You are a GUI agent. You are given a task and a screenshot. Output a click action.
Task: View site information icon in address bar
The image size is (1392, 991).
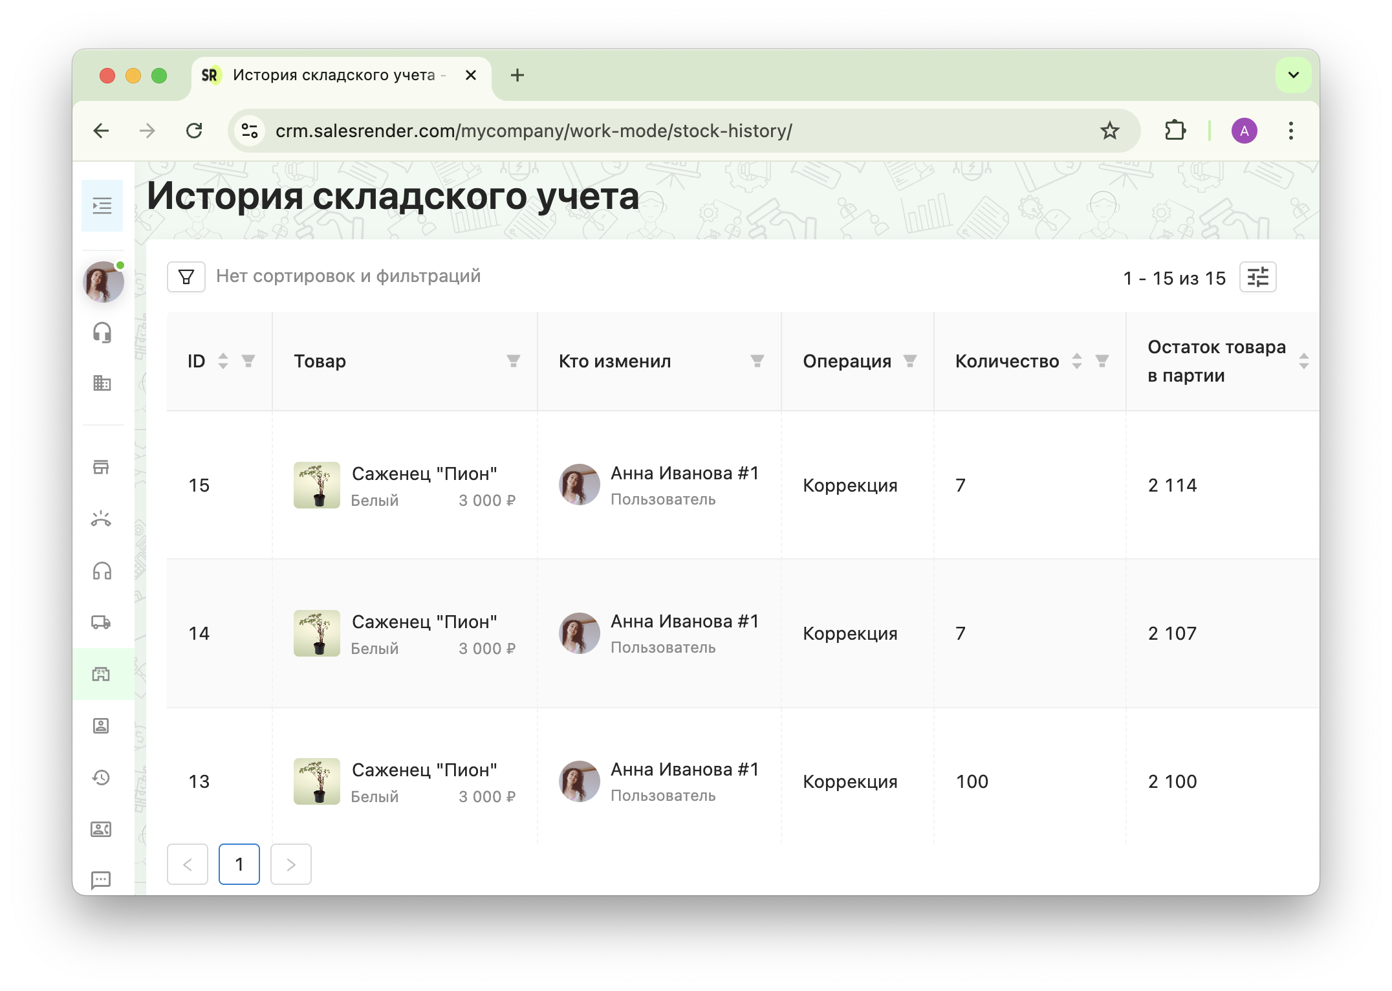[x=250, y=131]
